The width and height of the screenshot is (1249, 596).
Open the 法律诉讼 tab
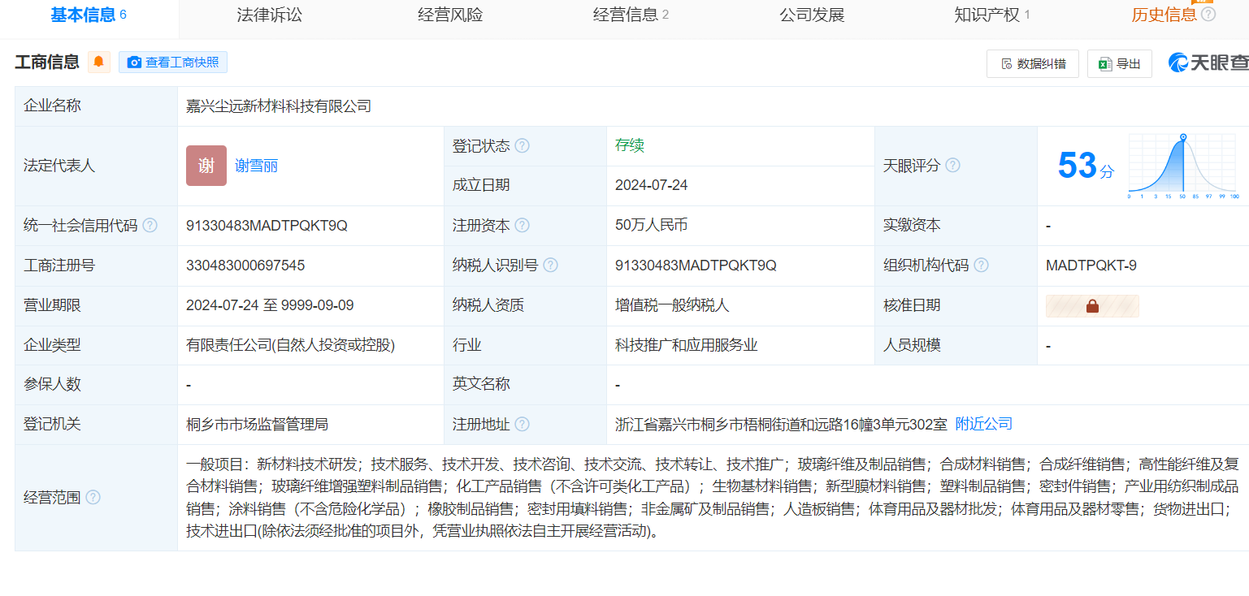pos(270,15)
